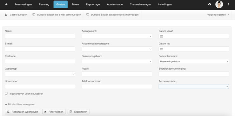Click the Gast toevoegen person icon

pos(6,15)
